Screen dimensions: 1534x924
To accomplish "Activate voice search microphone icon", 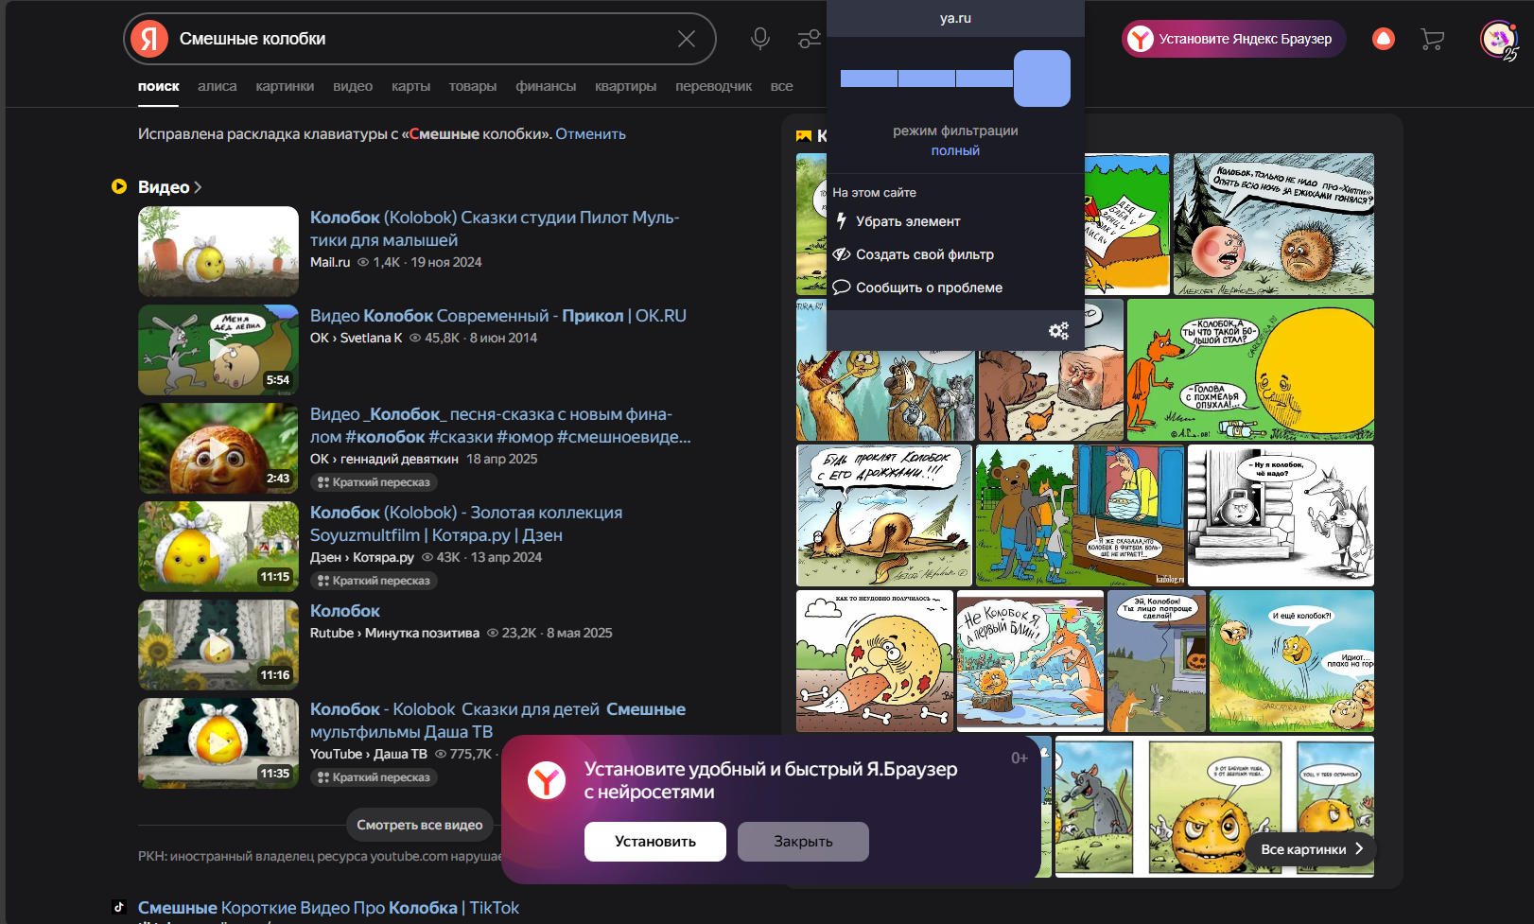I will (x=760, y=39).
